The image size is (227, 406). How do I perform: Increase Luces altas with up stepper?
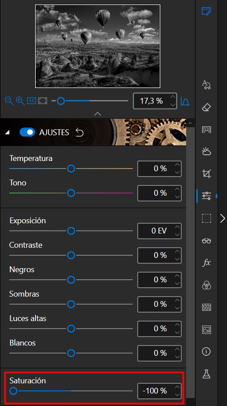(177, 325)
